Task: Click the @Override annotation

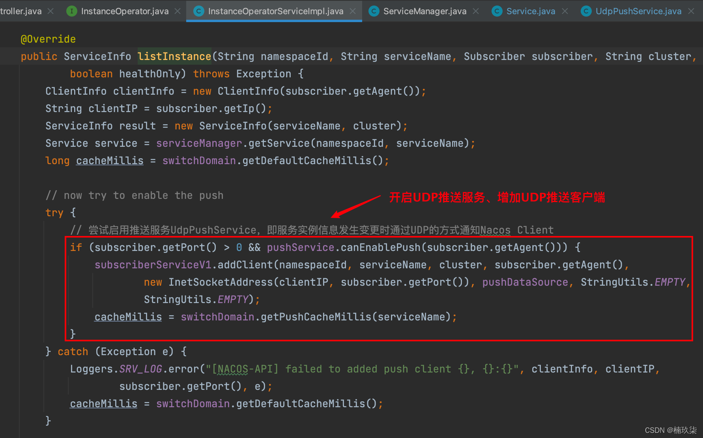Action: coord(48,39)
